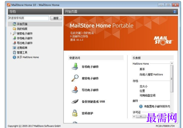The image size is (183, 128).
Task: Click the green-arrow archive icon in quick access
Action: click(x=75, y=67)
